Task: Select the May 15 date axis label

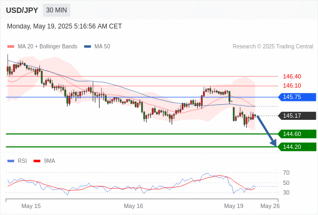Action: 31,206
